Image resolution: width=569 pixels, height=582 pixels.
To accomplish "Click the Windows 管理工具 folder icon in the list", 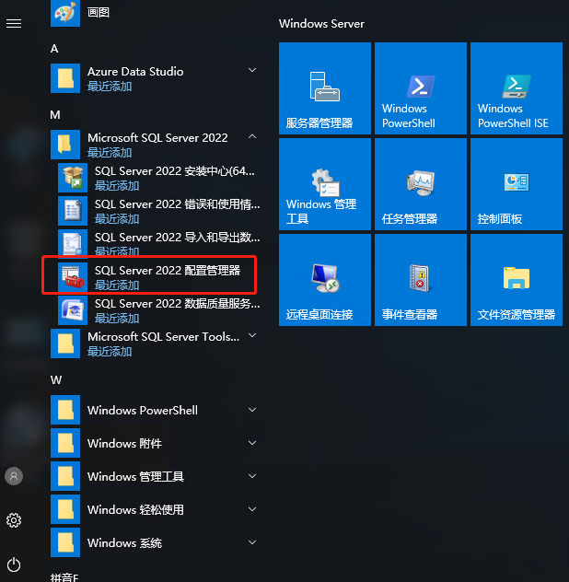I will (65, 476).
